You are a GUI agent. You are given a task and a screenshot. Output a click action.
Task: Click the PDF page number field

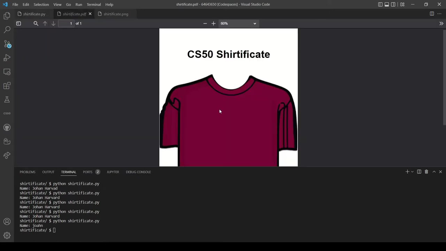tap(66, 23)
